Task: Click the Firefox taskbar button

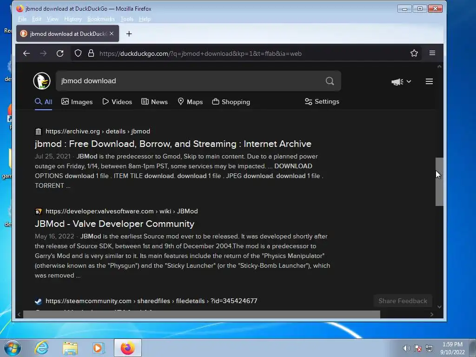Action: pos(128,348)
